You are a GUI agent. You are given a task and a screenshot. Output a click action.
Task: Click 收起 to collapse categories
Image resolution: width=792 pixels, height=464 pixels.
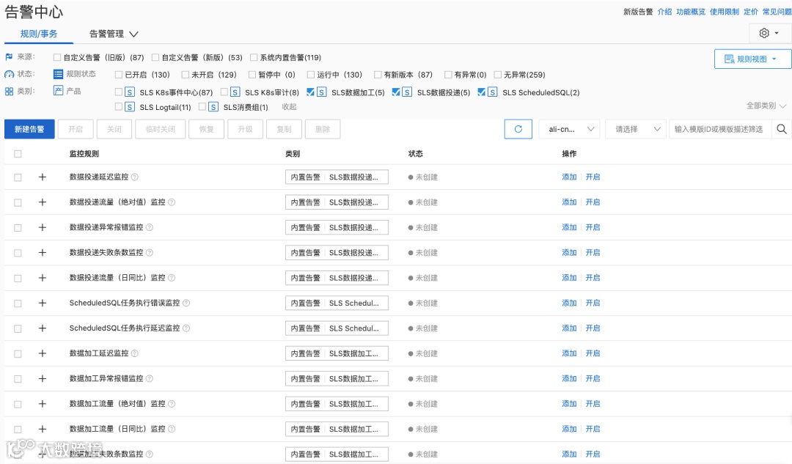(x=290, y=107)
